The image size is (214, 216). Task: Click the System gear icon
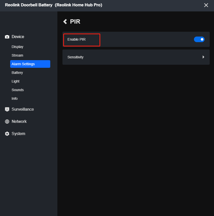(x=7, y=134)
